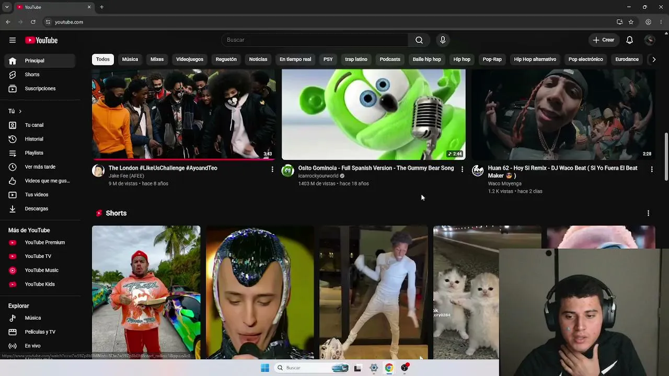669x376 pixels.
Task: Select the Podcasts filter chip
Action: 390,60
